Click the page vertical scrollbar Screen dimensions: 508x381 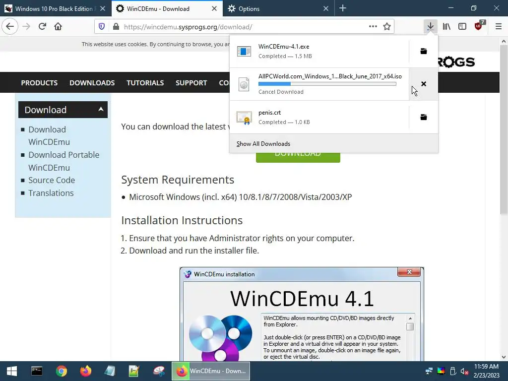point(504,129)
